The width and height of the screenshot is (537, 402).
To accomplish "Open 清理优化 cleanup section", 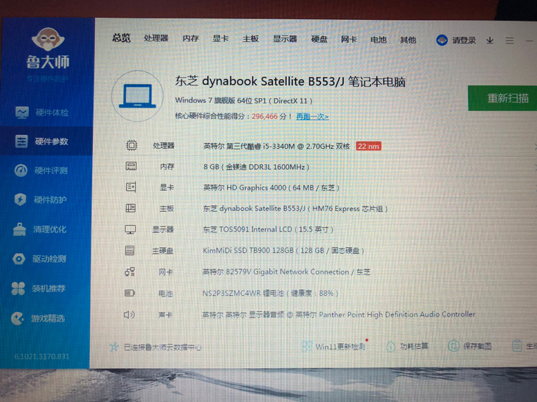I will [40, 229].
